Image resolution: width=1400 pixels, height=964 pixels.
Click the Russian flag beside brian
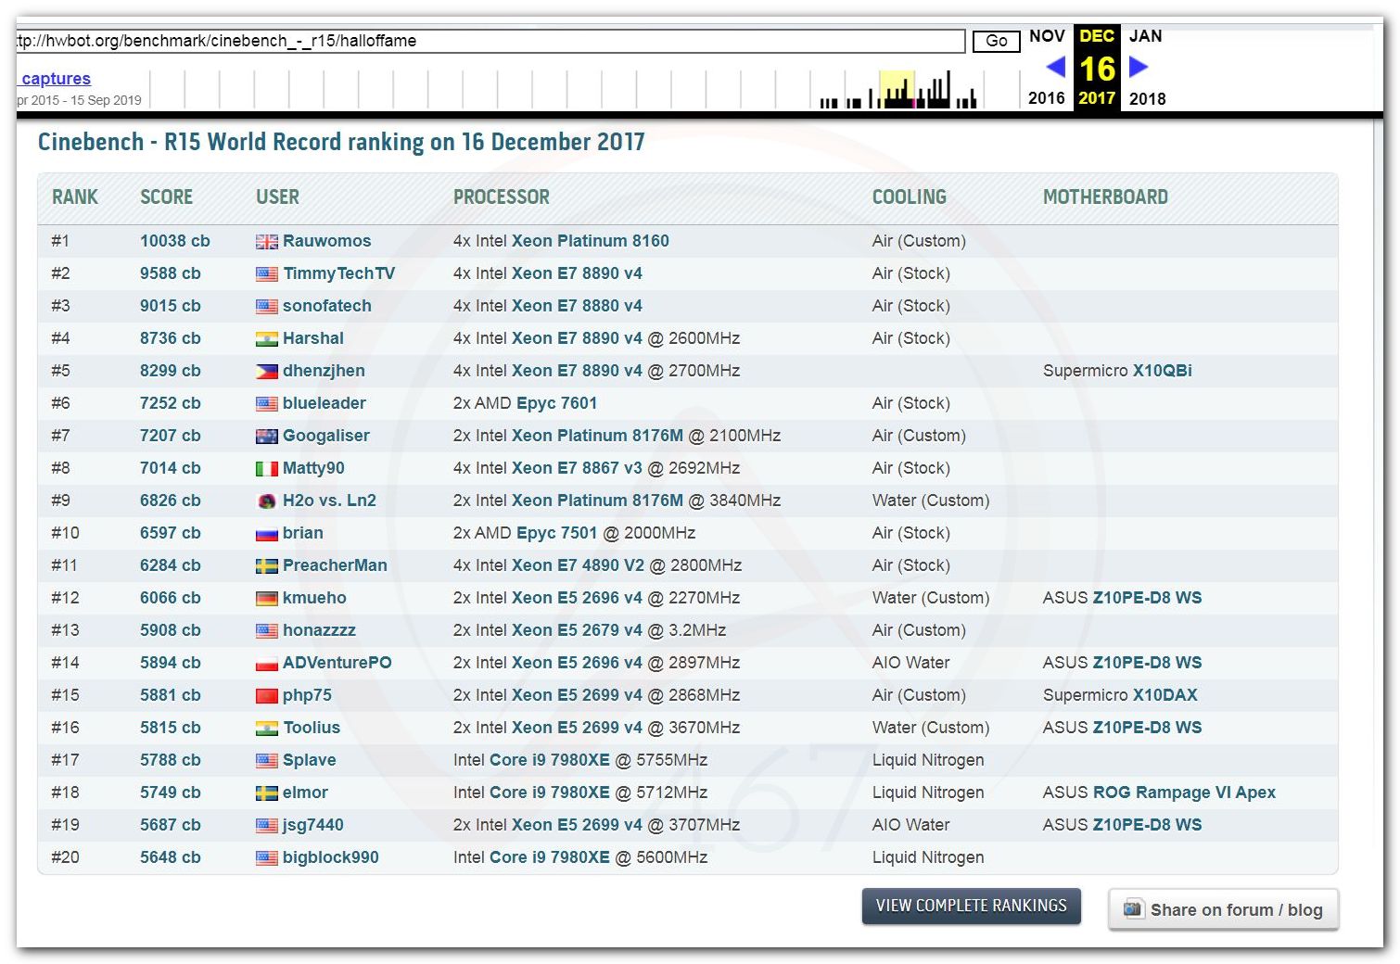coord(266,534)
